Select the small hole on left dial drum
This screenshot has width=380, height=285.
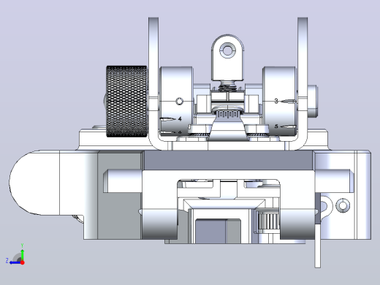(179, 101)
